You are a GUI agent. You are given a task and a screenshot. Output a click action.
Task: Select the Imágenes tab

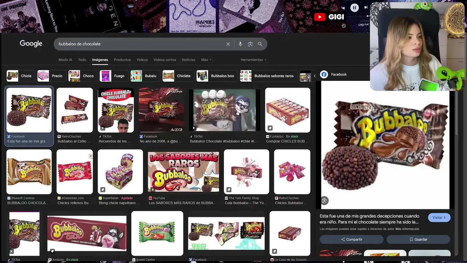coord(100,60)
